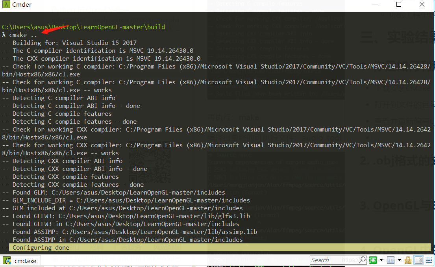Click 'Detecting CXX compiler ABI info - done' line

(x=75, y=169)
